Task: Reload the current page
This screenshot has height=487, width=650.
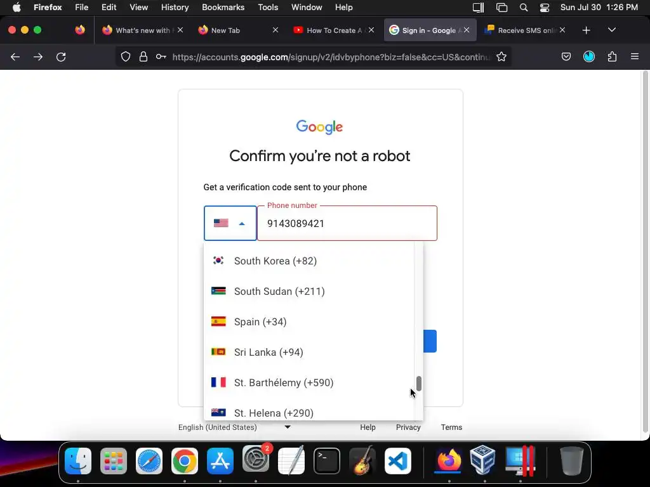Action: pyautogui.click(x=61, y=56)
